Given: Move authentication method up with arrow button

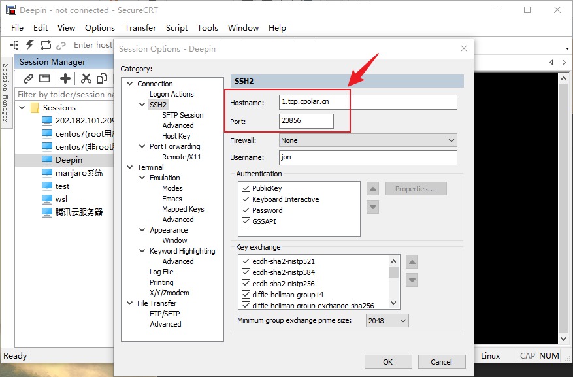Looking at the screenshot, I should 372,189.
